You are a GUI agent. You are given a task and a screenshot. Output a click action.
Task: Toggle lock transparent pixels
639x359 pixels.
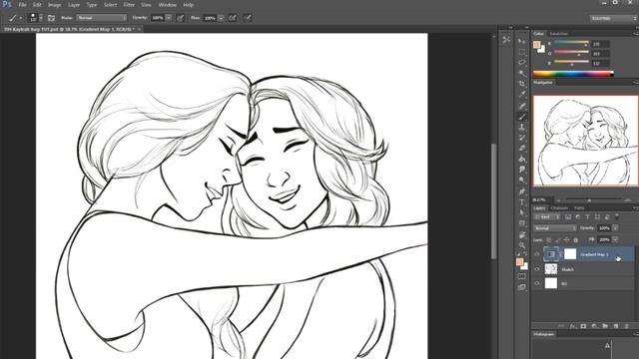coord(549,240)
